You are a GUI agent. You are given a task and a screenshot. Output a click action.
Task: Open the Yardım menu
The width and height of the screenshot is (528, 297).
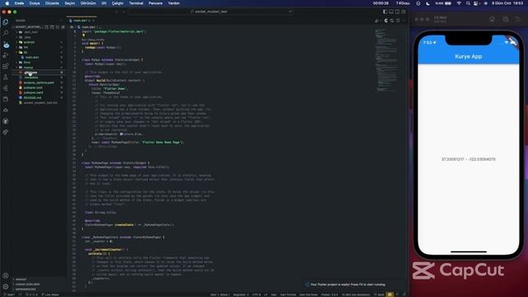click(174, 3)
